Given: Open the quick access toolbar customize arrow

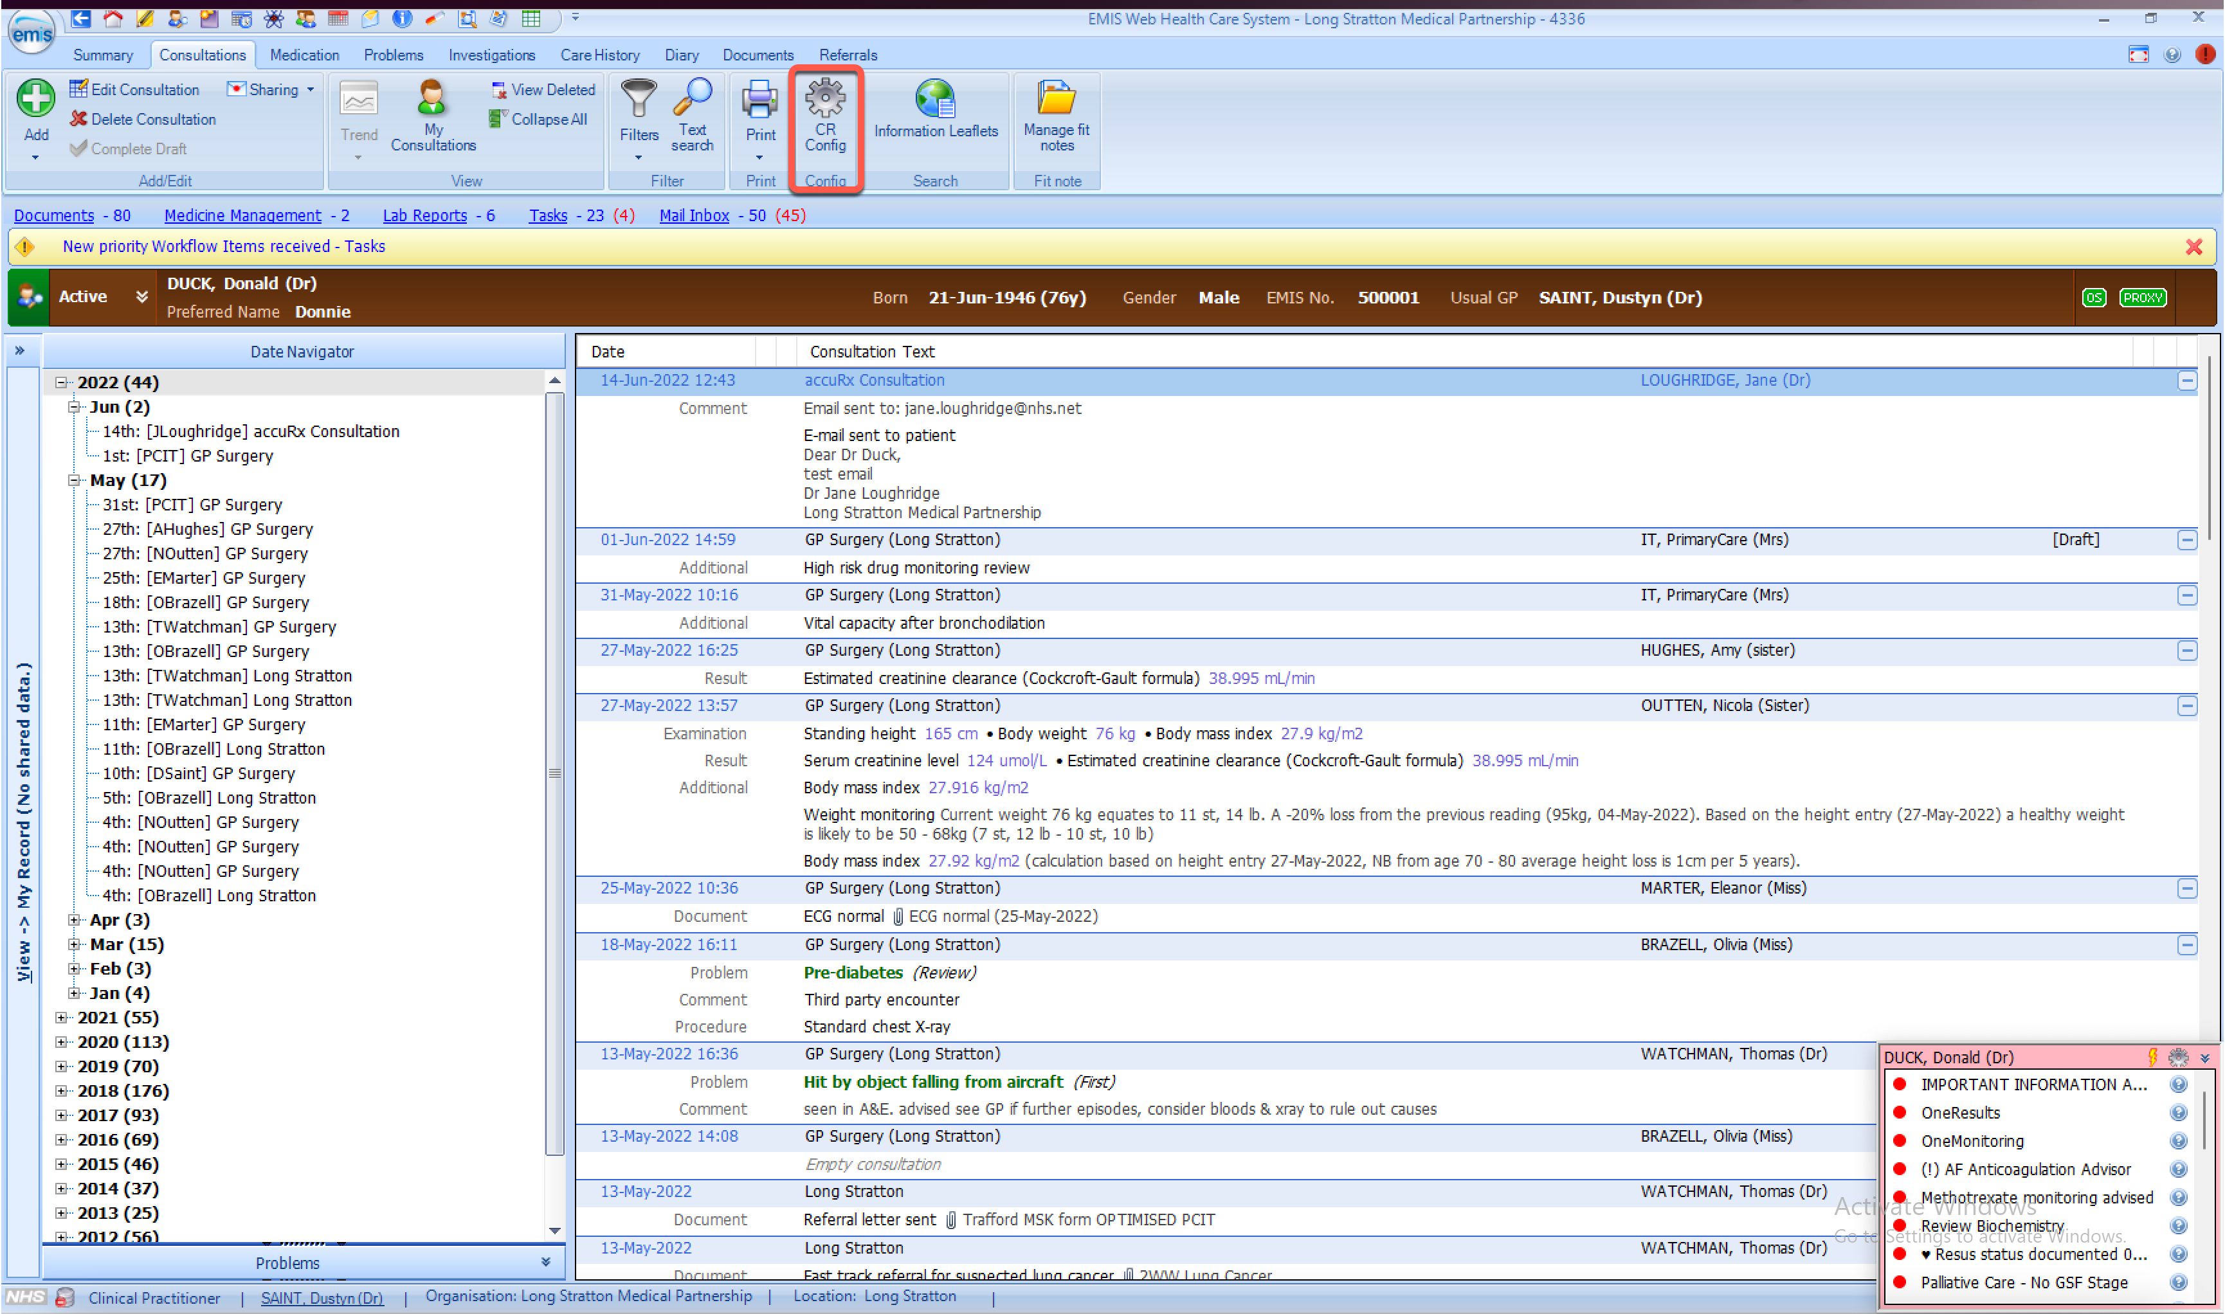Looking at the screenshot, I should (575, 18).
